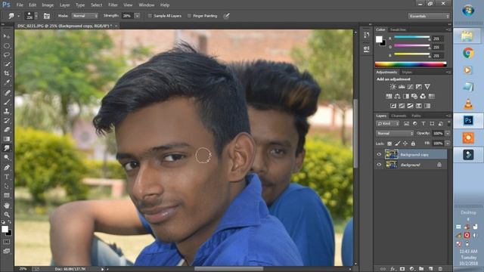Toggle lock image pixels brush icon
Screen dimensions: 484x272
point(398,144)
